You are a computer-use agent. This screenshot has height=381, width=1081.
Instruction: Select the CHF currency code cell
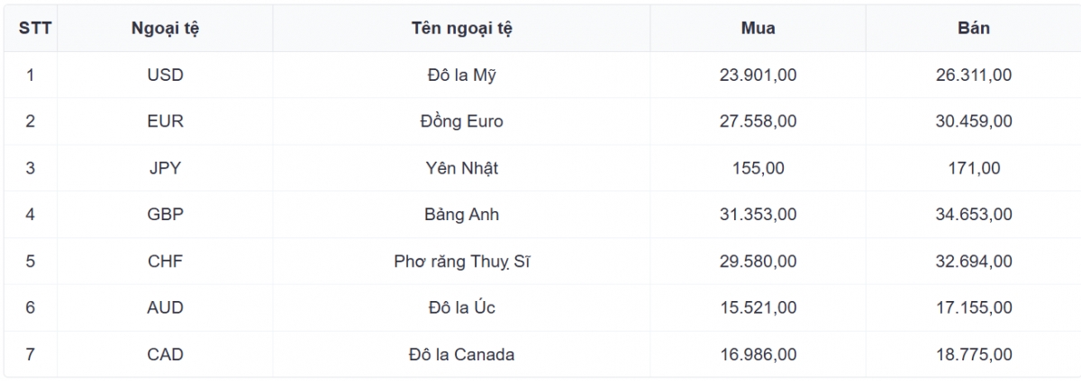[x=165, y=261]
